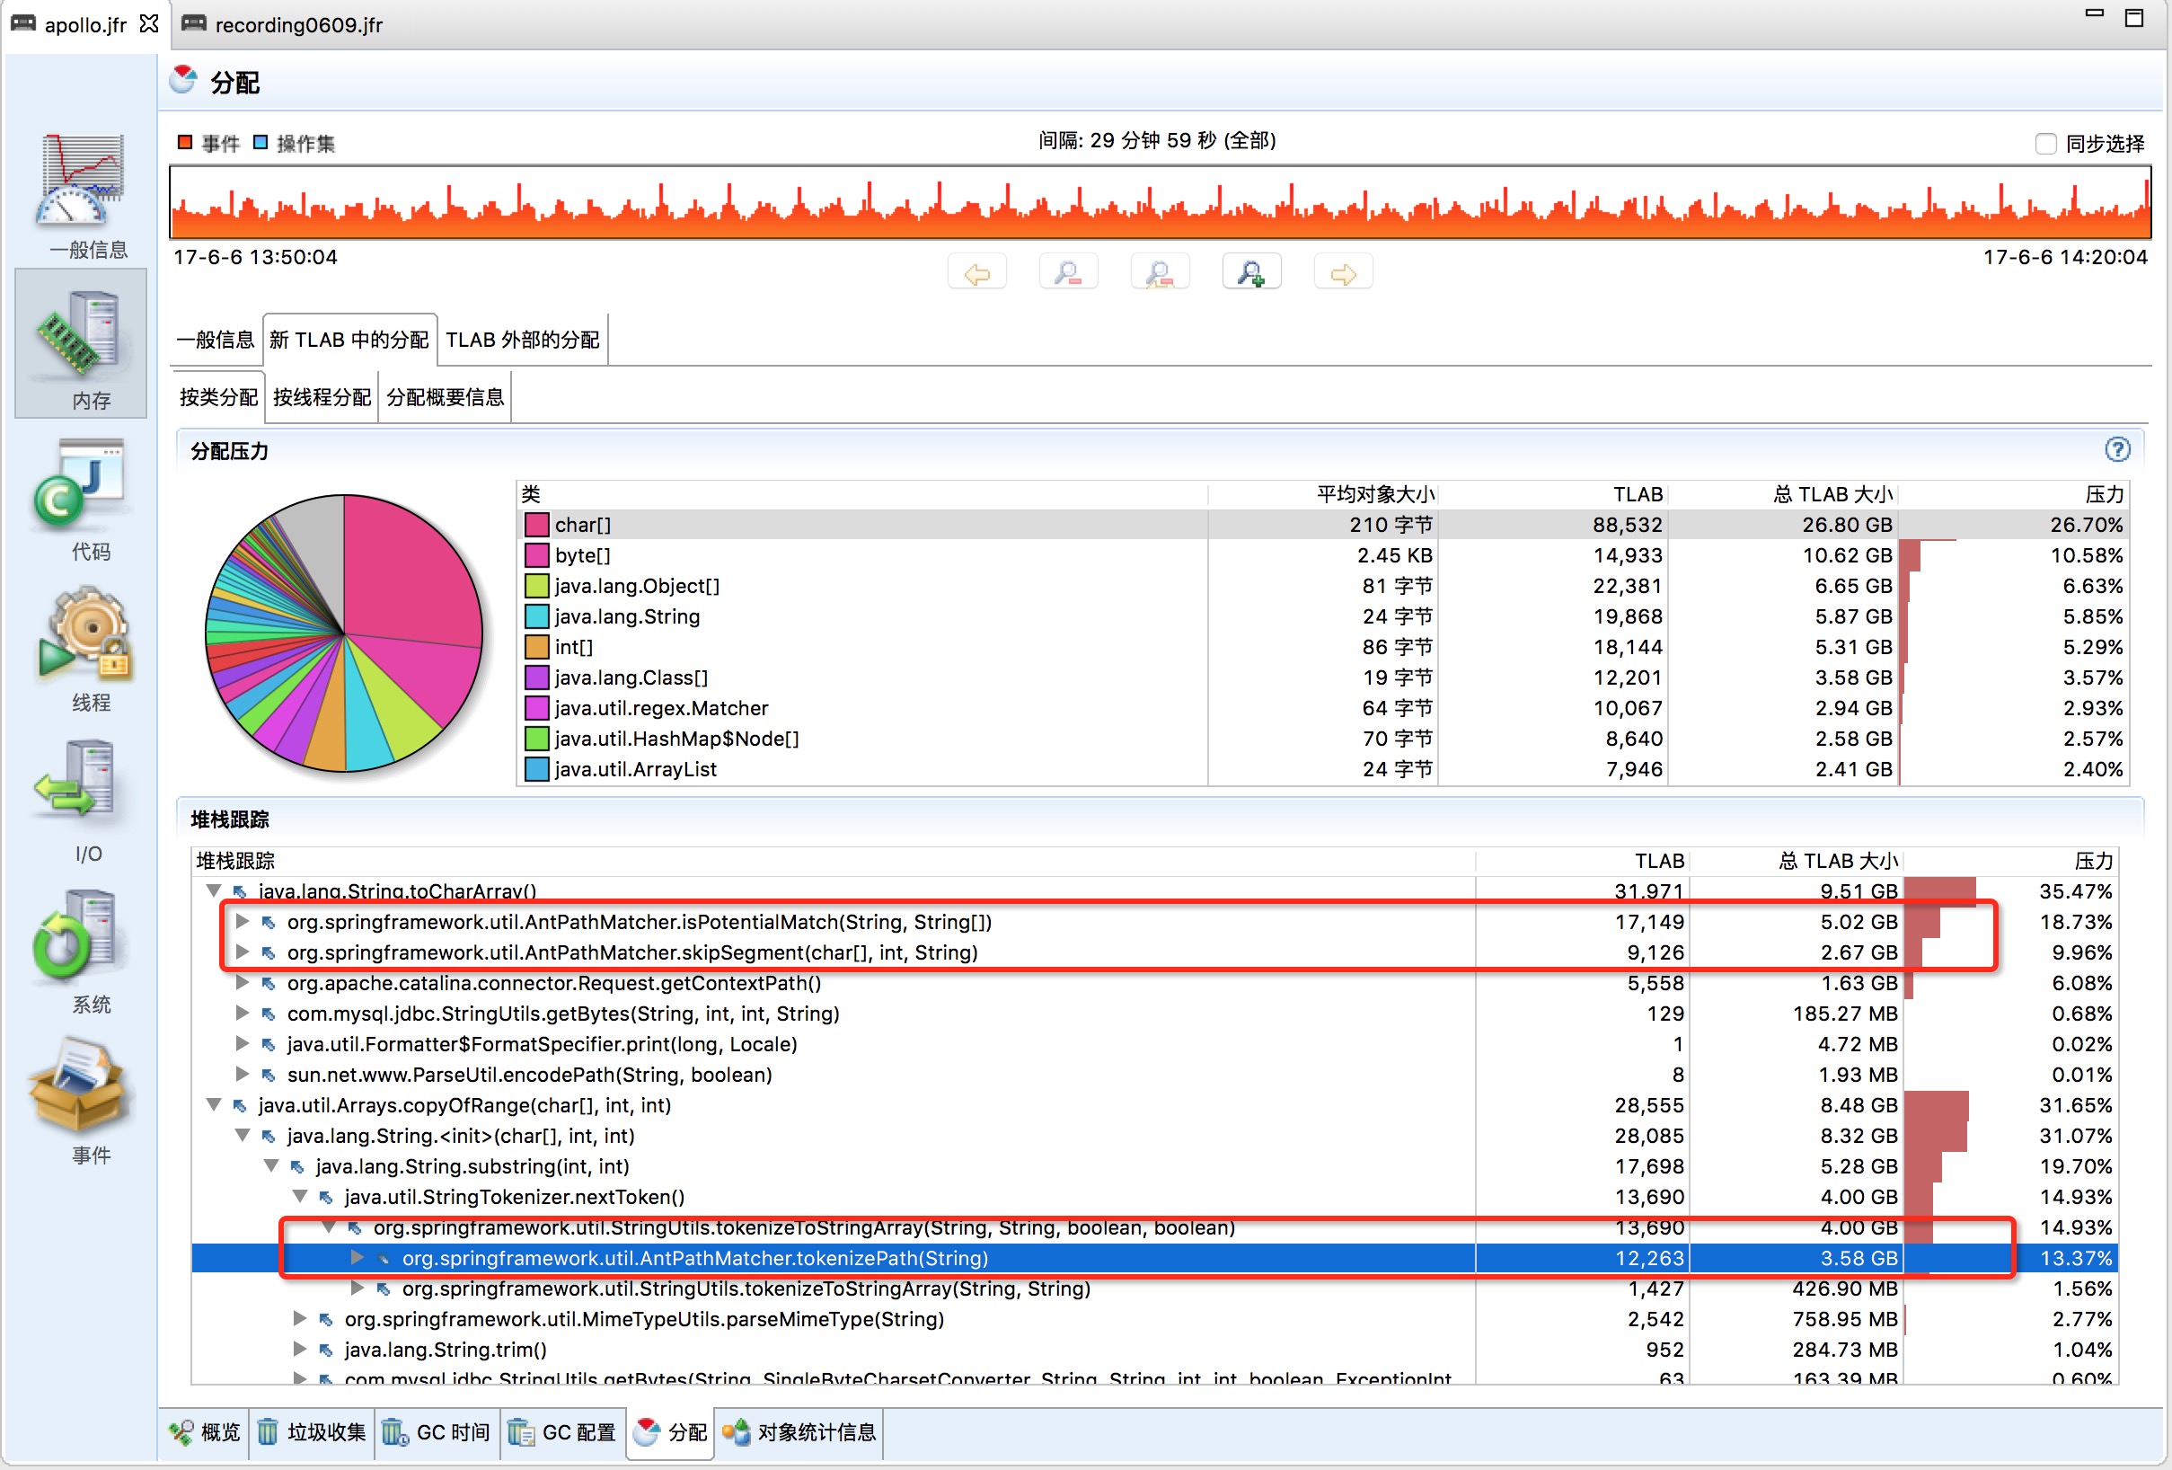The image size is (2172, 1470).
Task: Expand AntPathMatcher.skipSegment row
Action: click(242, 952)
